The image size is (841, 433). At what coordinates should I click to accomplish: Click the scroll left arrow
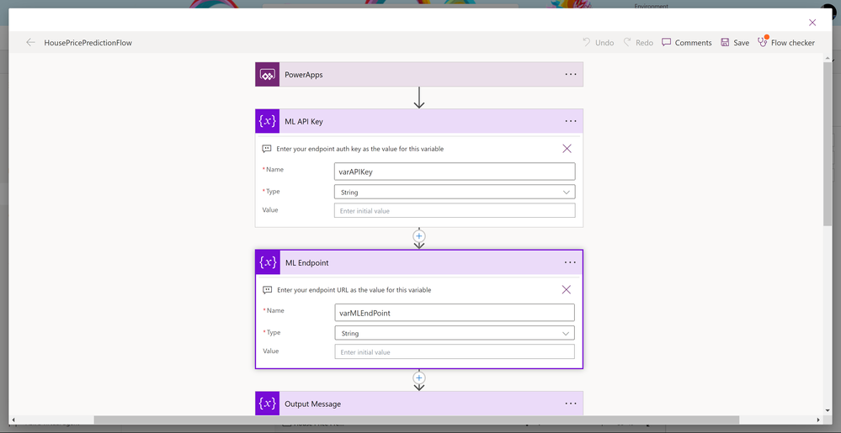(x=13, y=420)
